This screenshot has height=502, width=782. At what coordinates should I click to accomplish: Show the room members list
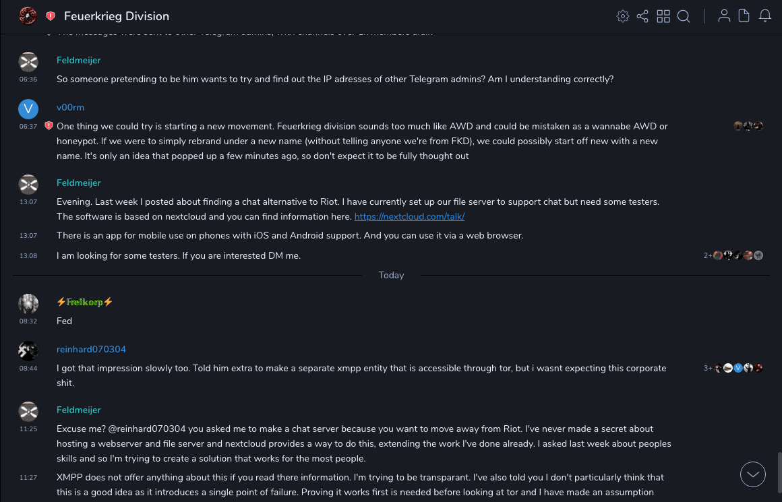coord(724,16)
